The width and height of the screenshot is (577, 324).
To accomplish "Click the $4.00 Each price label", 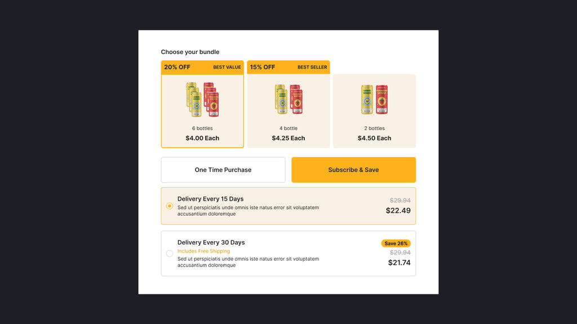I will click(202, 138).
